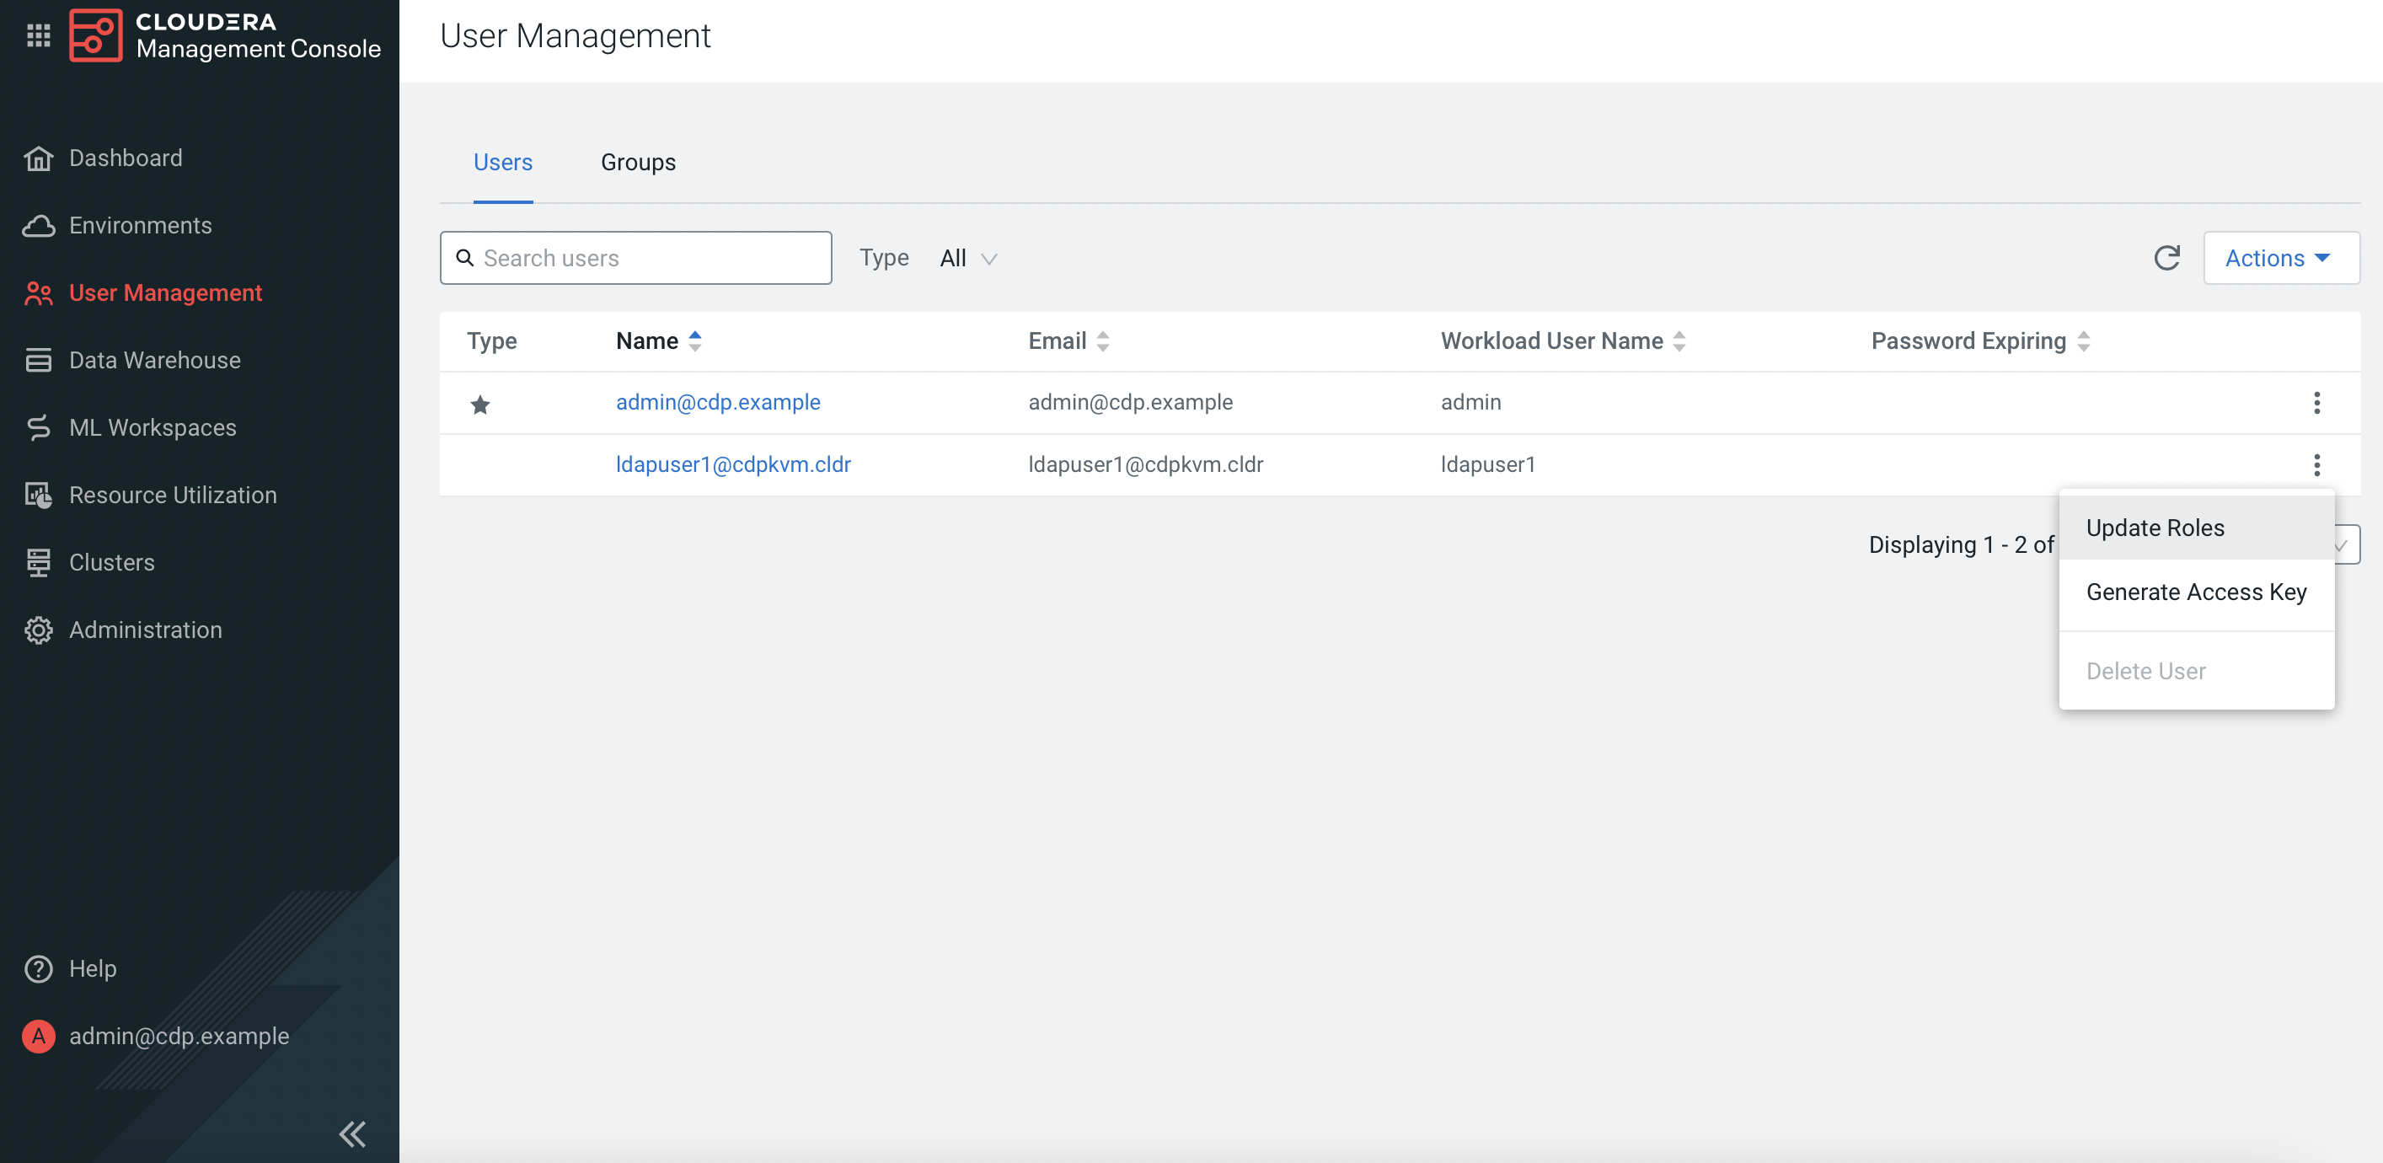Collapse the sidebar with the double-chevron icon
This screenshot has width=2383, height=1163.
352,1134
